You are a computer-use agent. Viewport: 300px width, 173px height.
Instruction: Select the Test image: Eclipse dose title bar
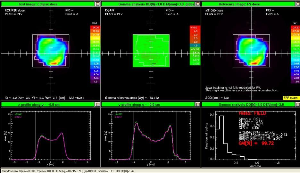pyautogui.click(x=48, y=4)
